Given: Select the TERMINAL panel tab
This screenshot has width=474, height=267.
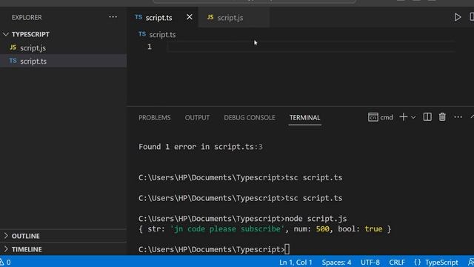Looking at the screenshot, I should [304, 117].
